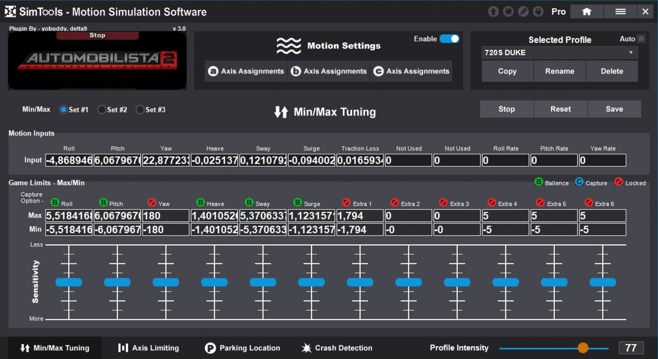Click the up-arrow icon in title bar
The width and height of the screenshot is (658, 359).
[x=493, y=12]
